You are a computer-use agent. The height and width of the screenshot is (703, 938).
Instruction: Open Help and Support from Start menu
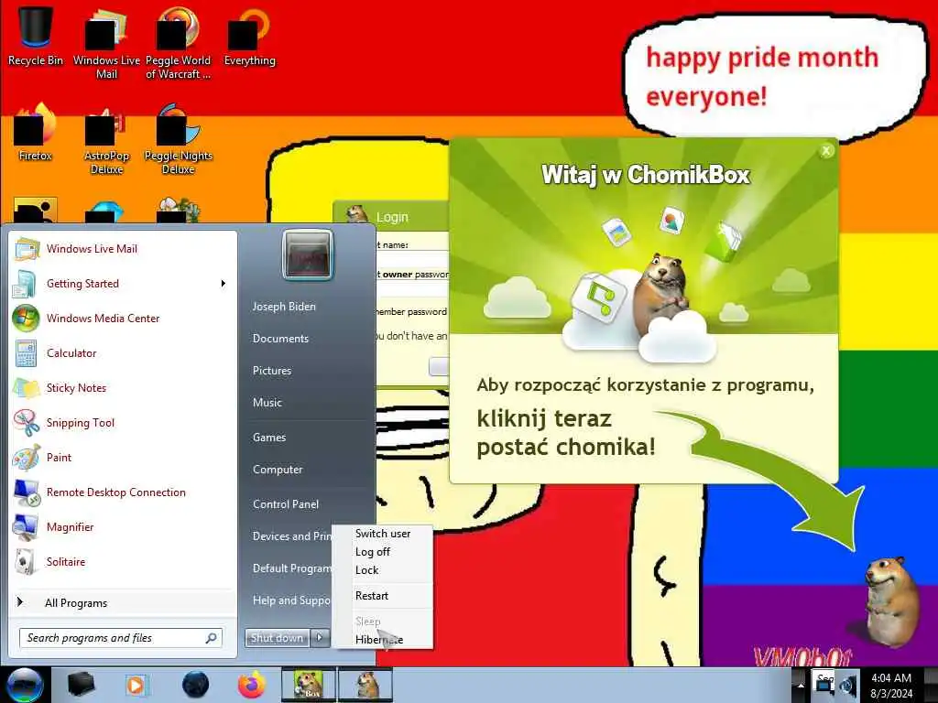coord(291,600)
